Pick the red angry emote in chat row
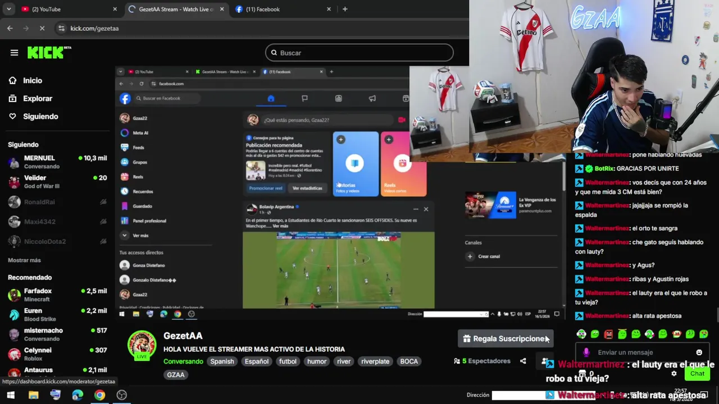Viewport: 719px width, 404px height. pyautogui.click(x=608, y=334)
